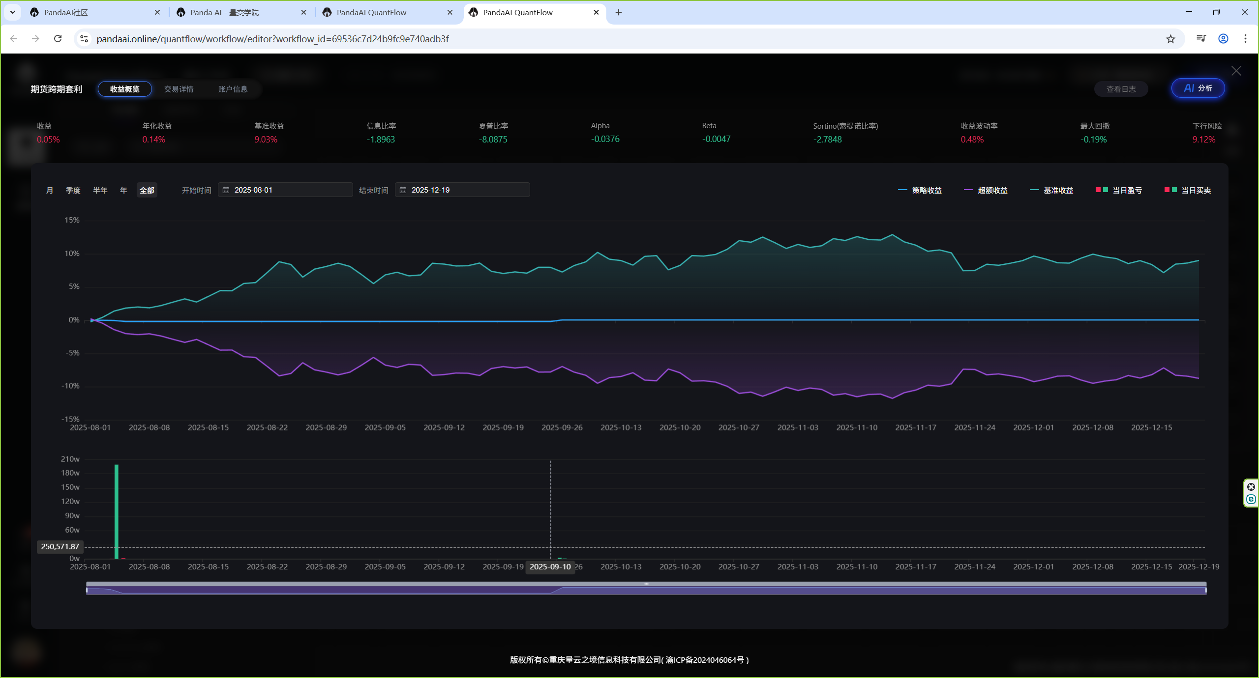This screenshot has height=678, width=1259.
Task: Click the tall green bar in volume chart
Action: pyautogui.click(x=117, y=511)
